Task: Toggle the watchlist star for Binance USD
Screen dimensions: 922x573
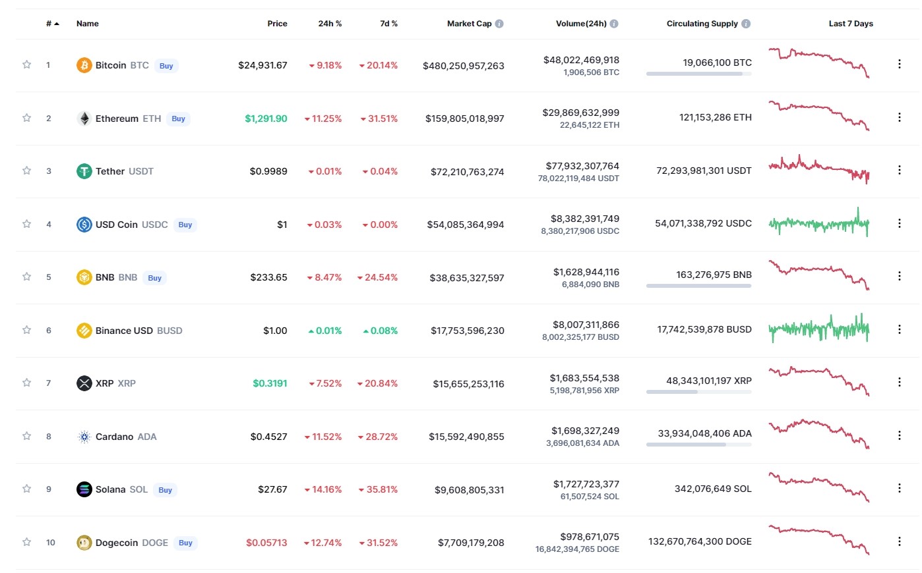Action: pos(27,330)
